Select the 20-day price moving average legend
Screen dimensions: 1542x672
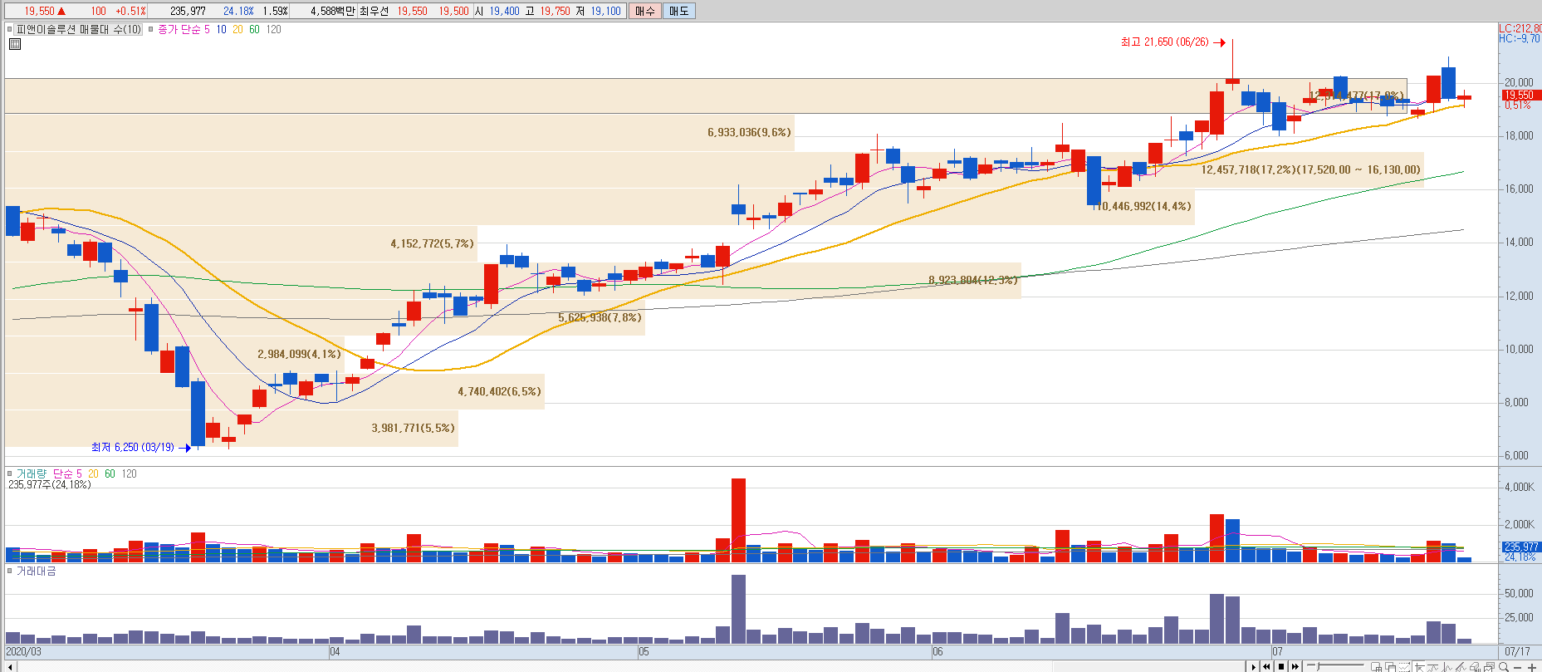click(237, 29)
